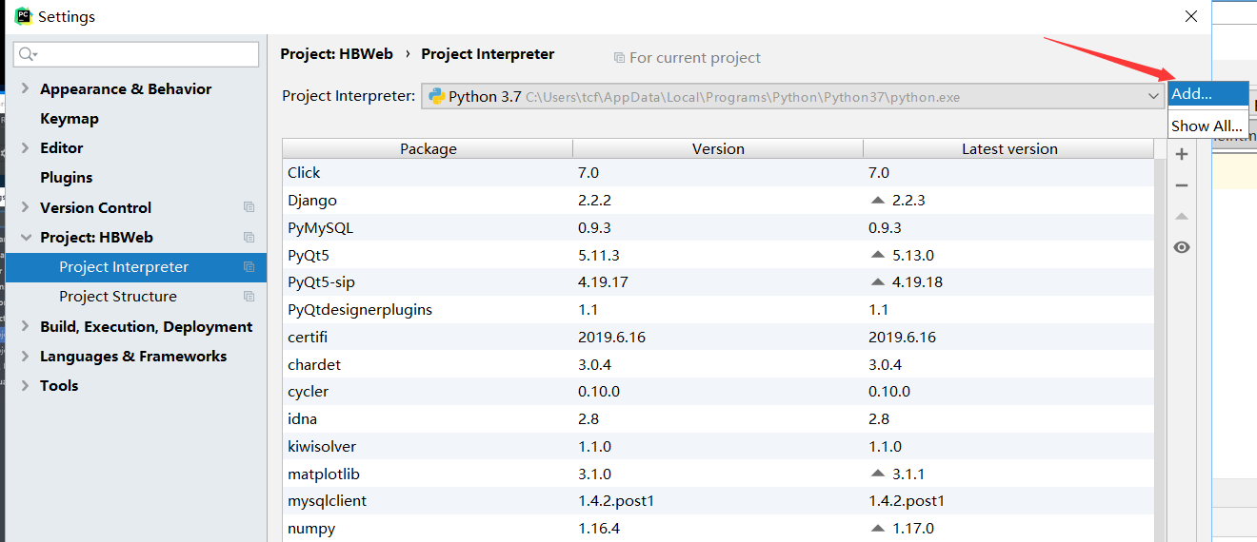Click upgrade arrow next to Django 2.2.3
The image size is (1257, 542).
pos(877,201)
